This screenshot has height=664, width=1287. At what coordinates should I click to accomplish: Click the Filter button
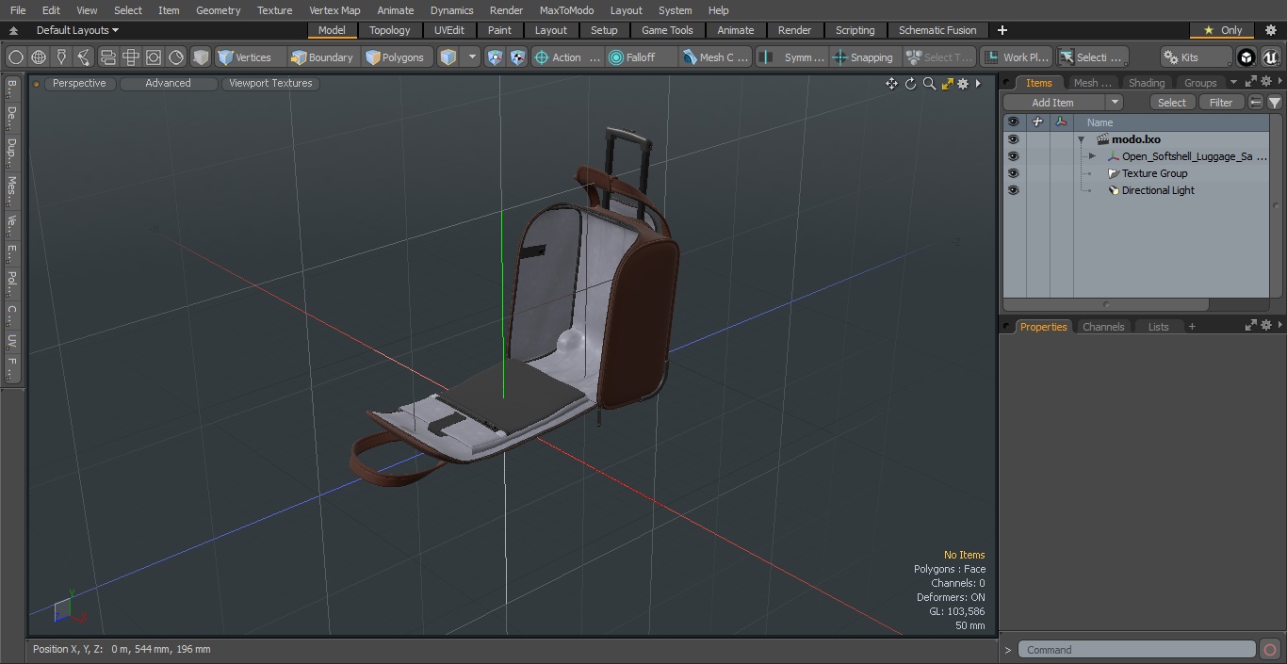tap(1221, 103)
